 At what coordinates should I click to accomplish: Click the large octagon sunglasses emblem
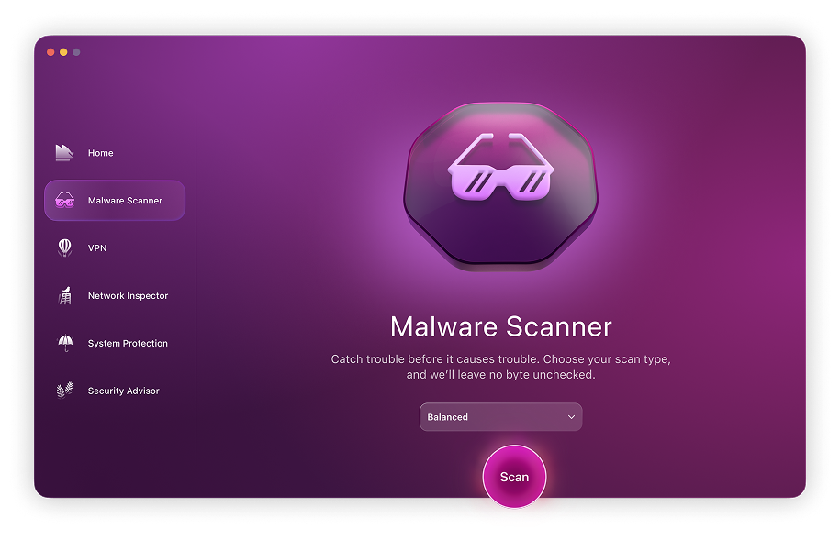coord(500,186)
